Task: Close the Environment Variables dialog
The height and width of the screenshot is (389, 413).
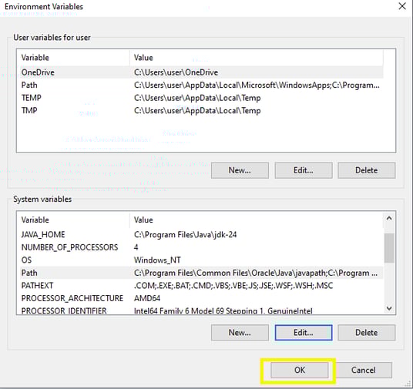Action: click(x=402, y=6)
